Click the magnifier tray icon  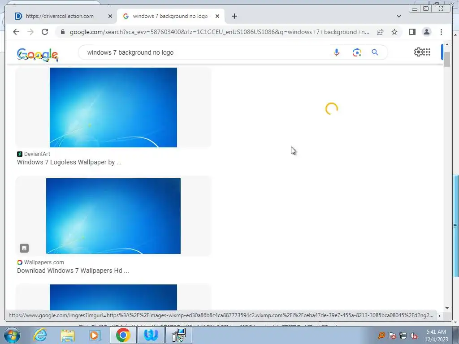coord(381,335)
